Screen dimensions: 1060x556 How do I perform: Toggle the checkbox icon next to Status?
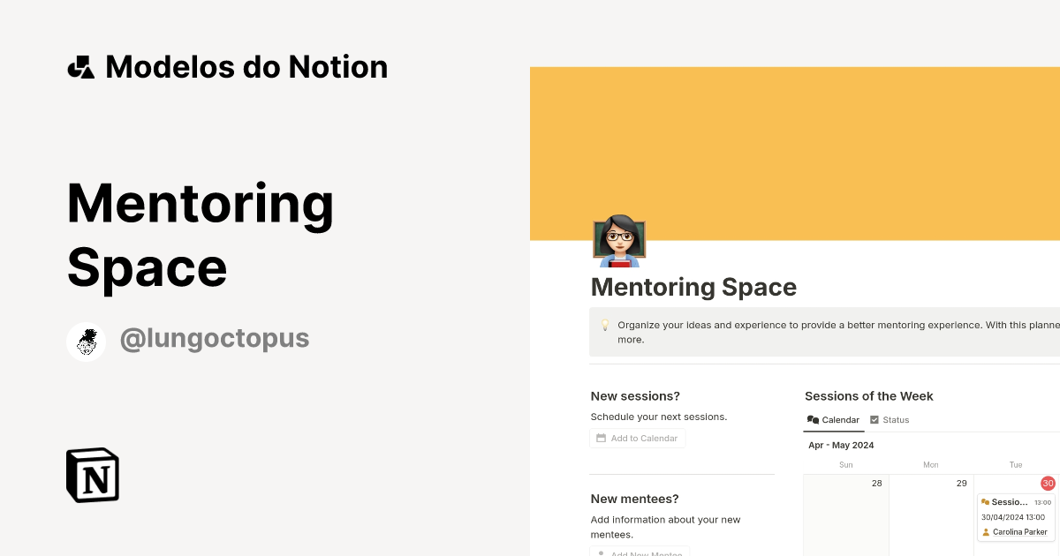click(x=874, y=419)
